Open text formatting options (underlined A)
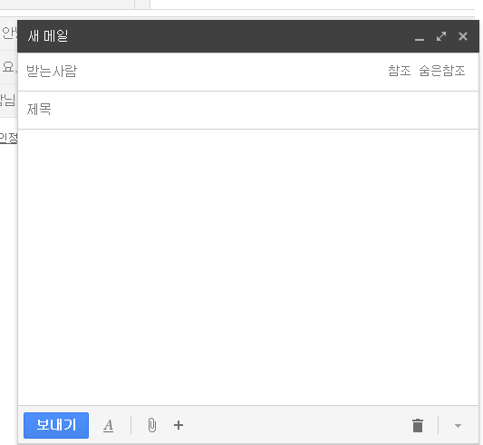This screenshot has height=445, width=483. (x=108, y=426)
